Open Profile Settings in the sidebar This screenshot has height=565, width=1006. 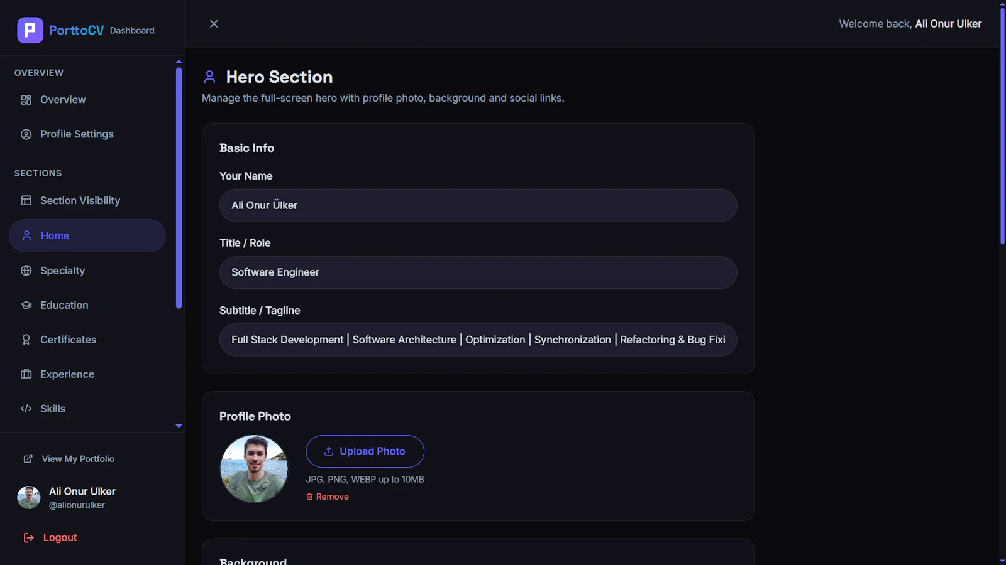tap(87, 134)
